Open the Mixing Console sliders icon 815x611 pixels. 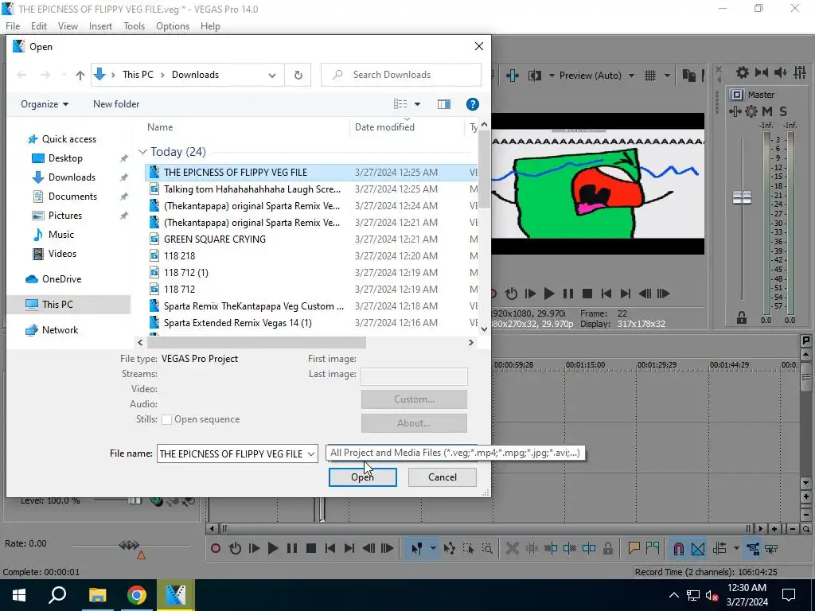(x=800, y=72)
